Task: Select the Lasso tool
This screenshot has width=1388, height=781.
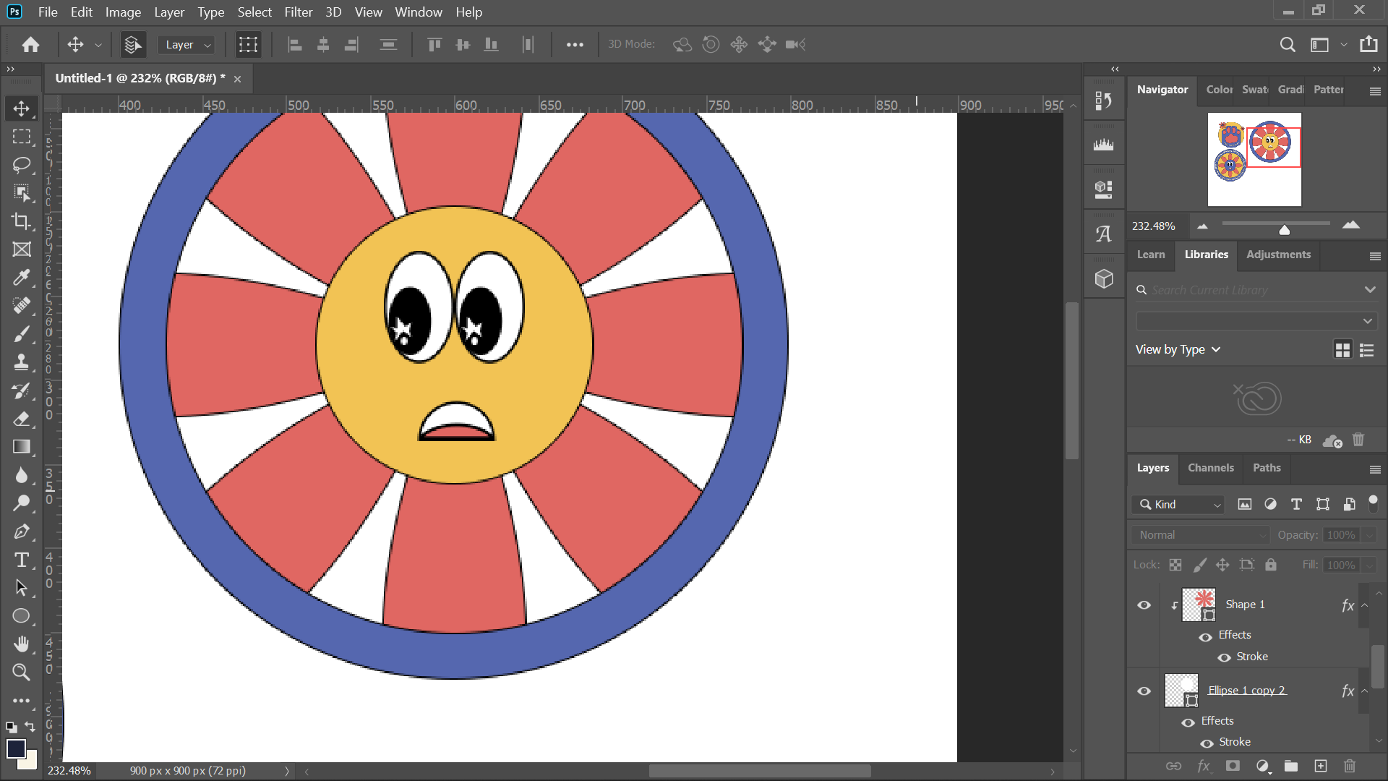Action: (x=21, y=165)
